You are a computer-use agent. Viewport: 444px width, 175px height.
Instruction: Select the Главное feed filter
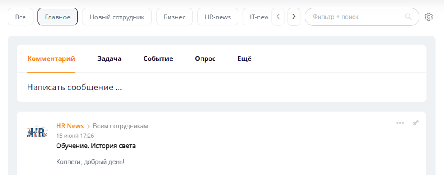[x=57, y=17]
